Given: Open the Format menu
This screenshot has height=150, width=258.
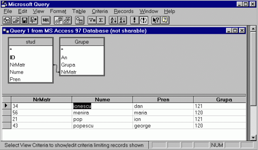Looking at the screenshot, I should [x=58, y=11].
